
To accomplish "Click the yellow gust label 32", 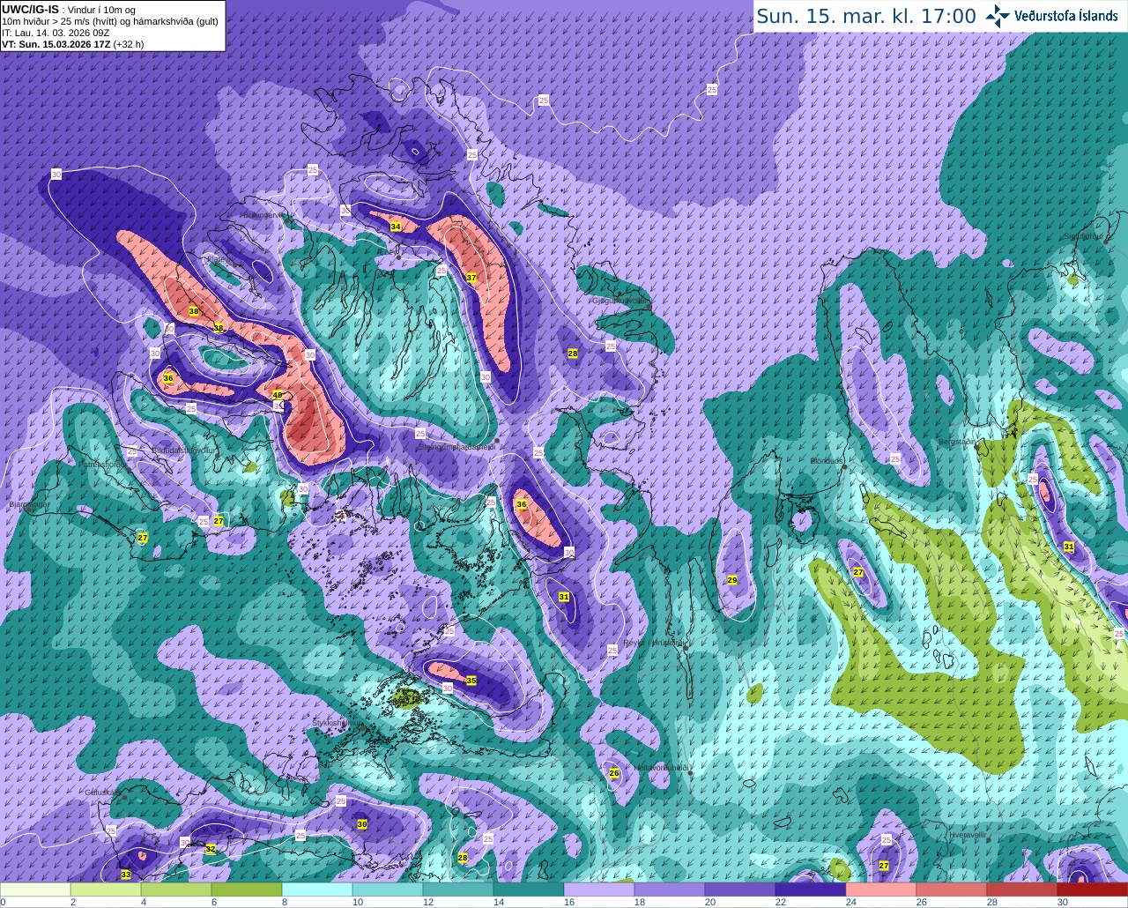I will pyautogui.click(x=210, y=849).
